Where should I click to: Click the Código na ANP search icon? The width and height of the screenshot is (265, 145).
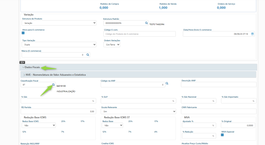click(167, 83)
